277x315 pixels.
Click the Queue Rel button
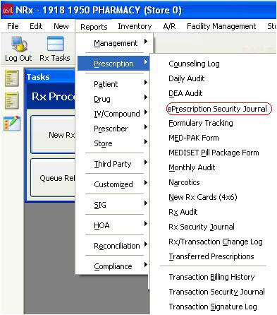[x=54, y=178]
